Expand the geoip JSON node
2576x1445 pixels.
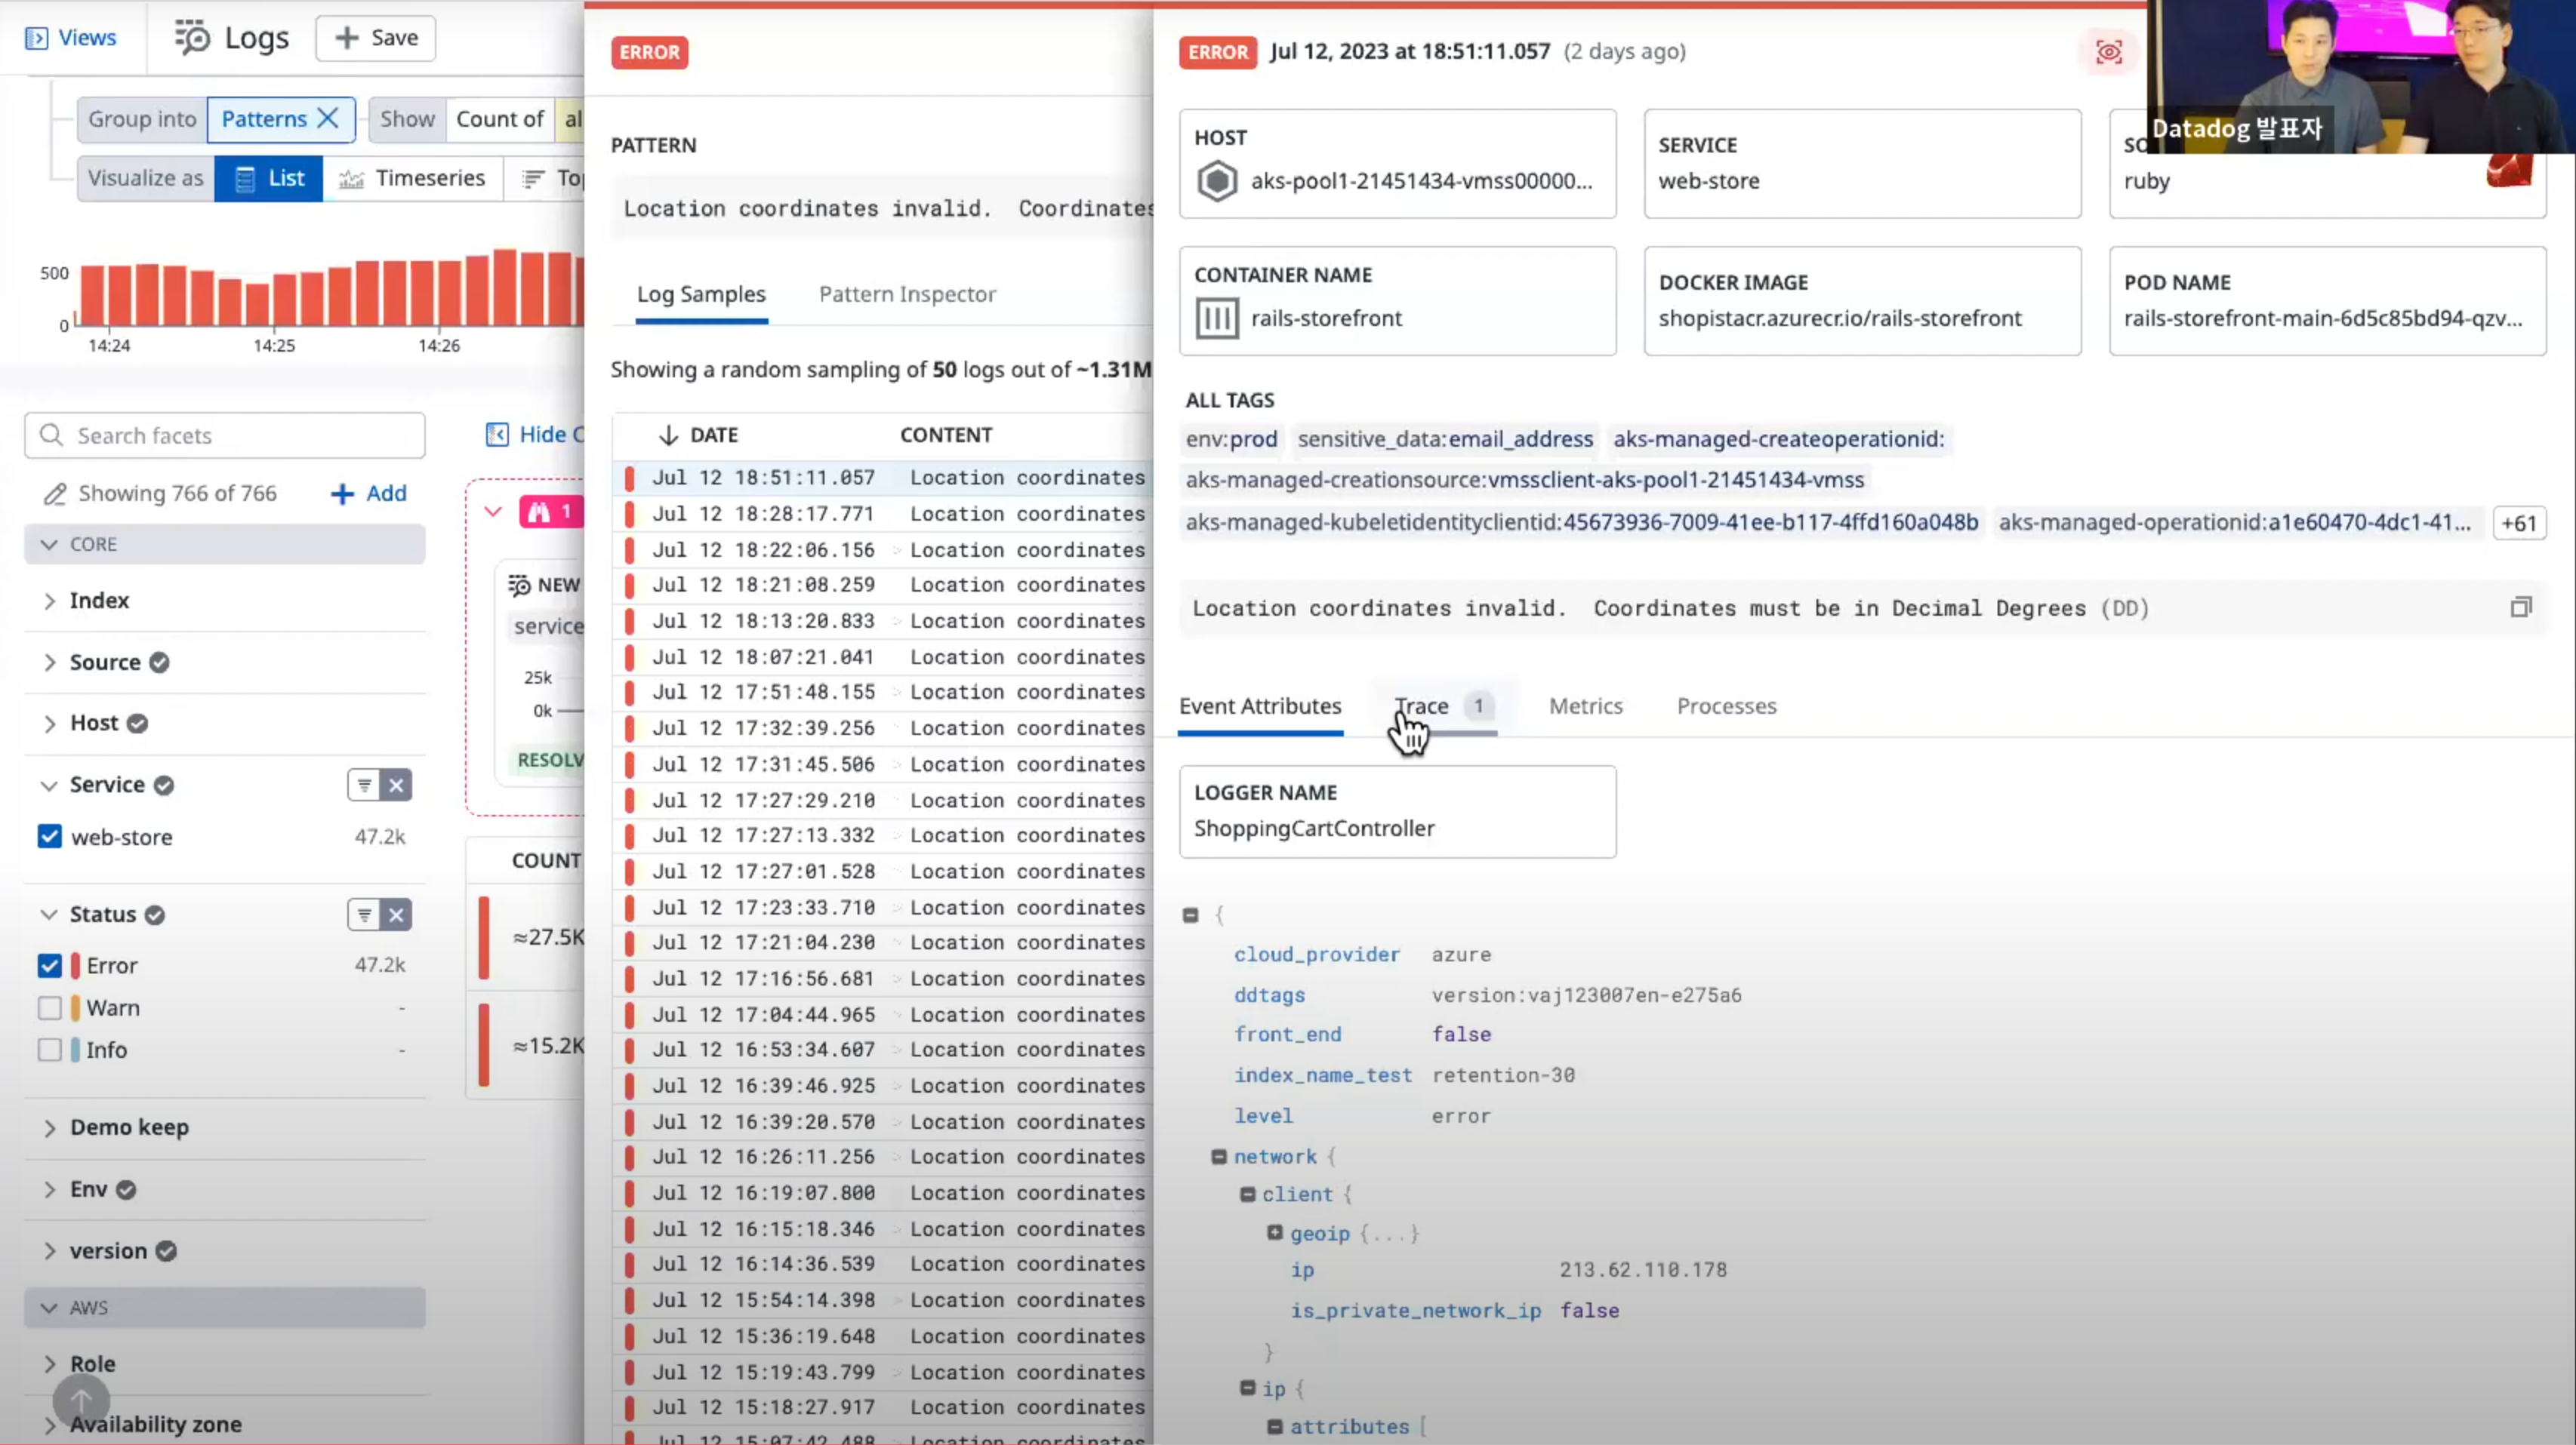(1275, 1233)
